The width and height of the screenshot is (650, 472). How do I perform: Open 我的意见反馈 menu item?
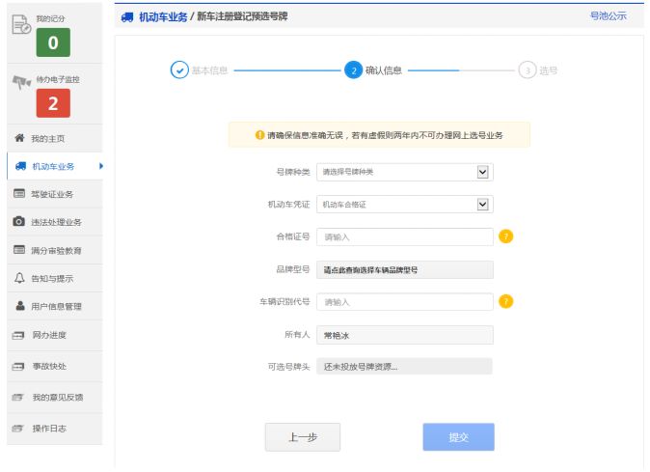click(x=55, y=398)
